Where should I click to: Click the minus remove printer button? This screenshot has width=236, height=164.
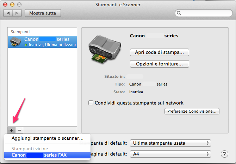(19, 130)
